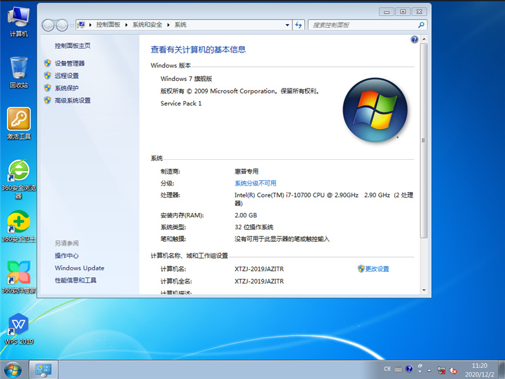Open WPS 2019 desktop shortcut
This screenshot has height=379, width=505.
click(x=19, y=328)
